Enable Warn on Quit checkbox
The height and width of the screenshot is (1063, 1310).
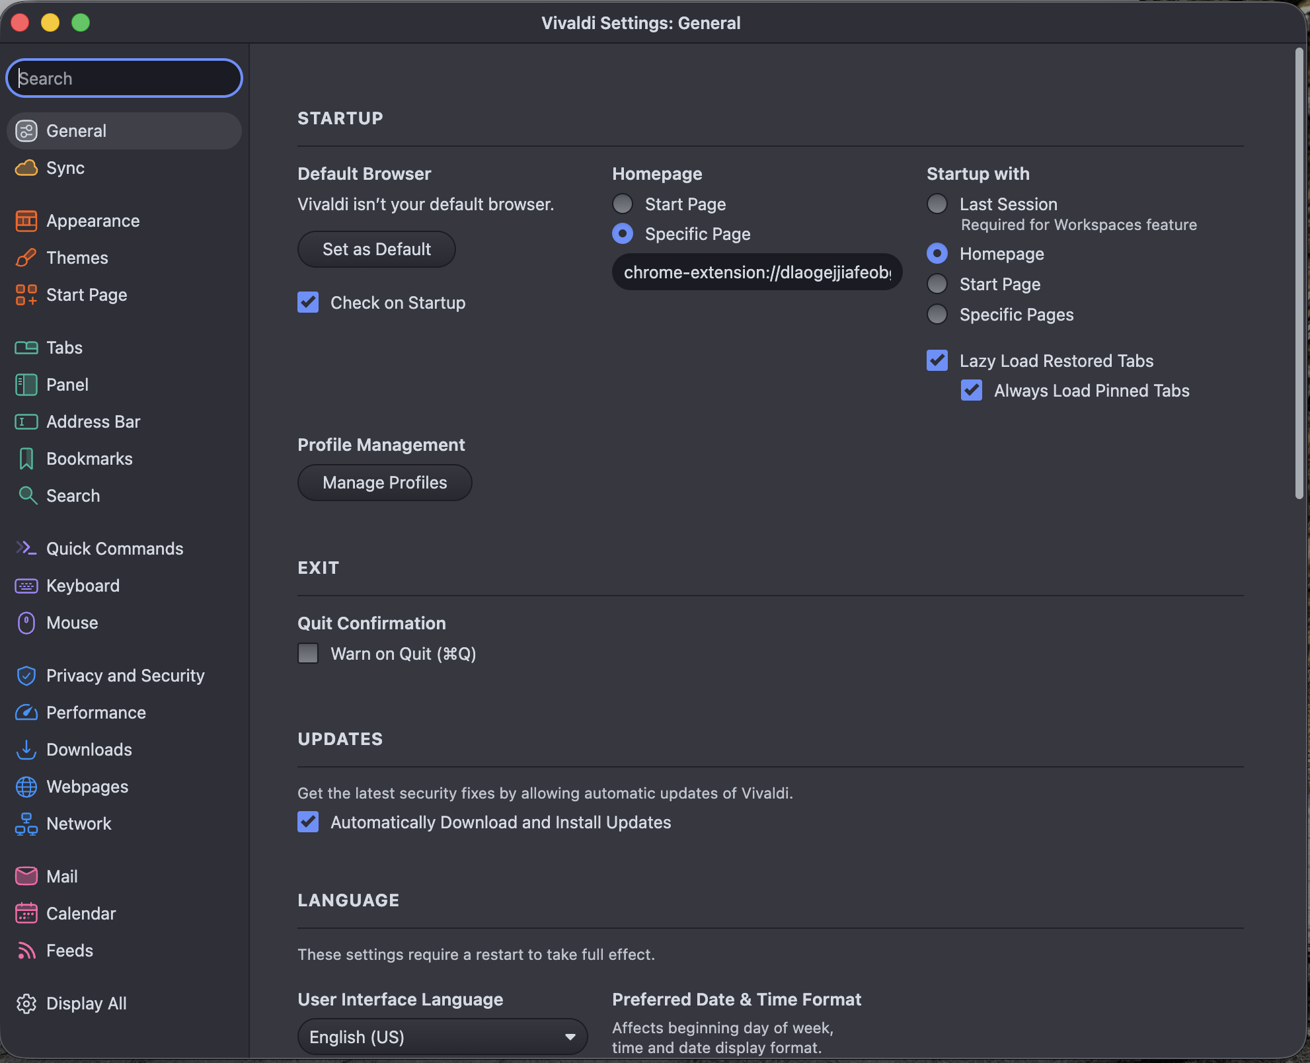pos(308,654)
